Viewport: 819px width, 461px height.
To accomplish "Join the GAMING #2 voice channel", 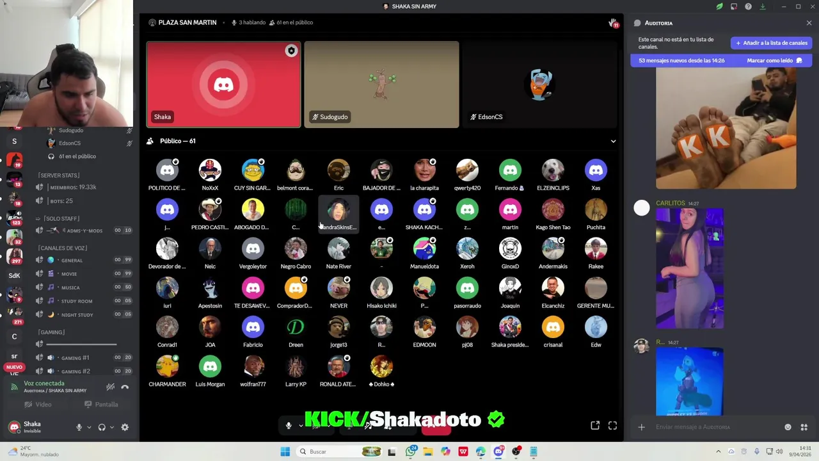I will [84, 371].
